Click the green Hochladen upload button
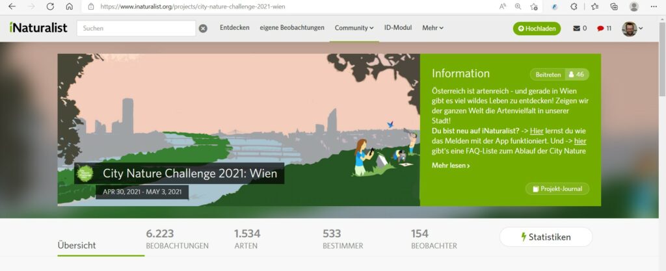The width and height of the screenshot is (666, 271). coord(537,29)
